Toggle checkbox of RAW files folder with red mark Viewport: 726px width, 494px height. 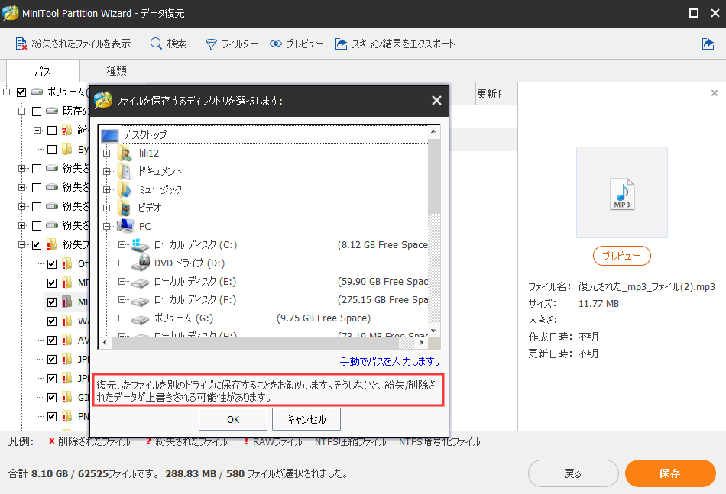37,244
